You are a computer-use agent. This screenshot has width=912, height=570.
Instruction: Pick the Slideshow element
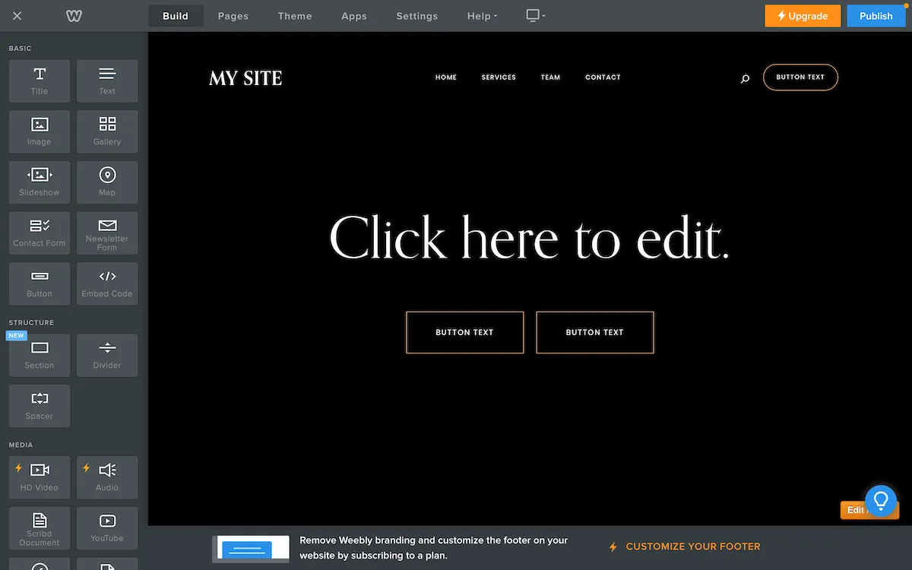[40, 182]
